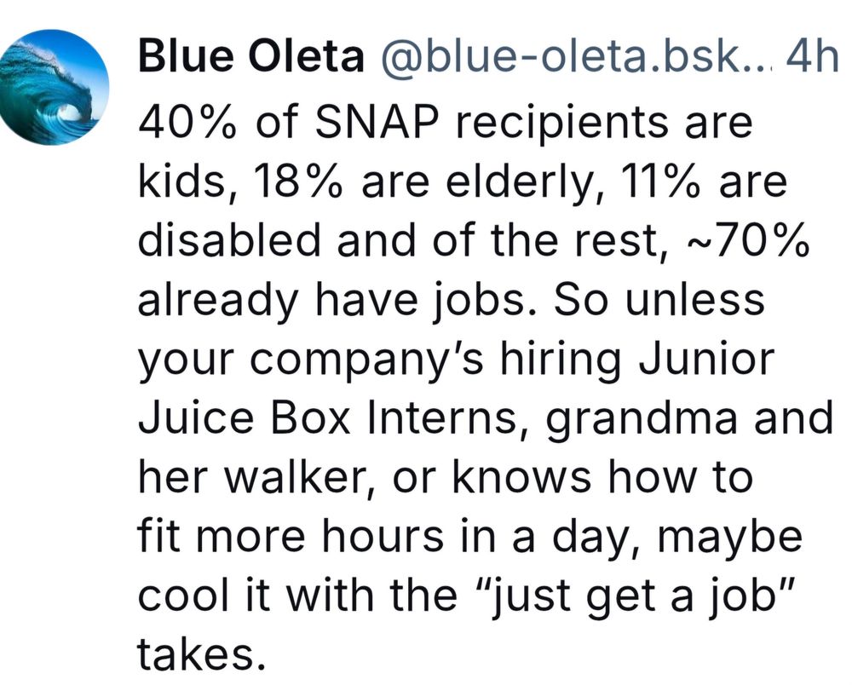Screen dimensions: 852x685
Task: Click the words "grandma and"
Action: 688,420
